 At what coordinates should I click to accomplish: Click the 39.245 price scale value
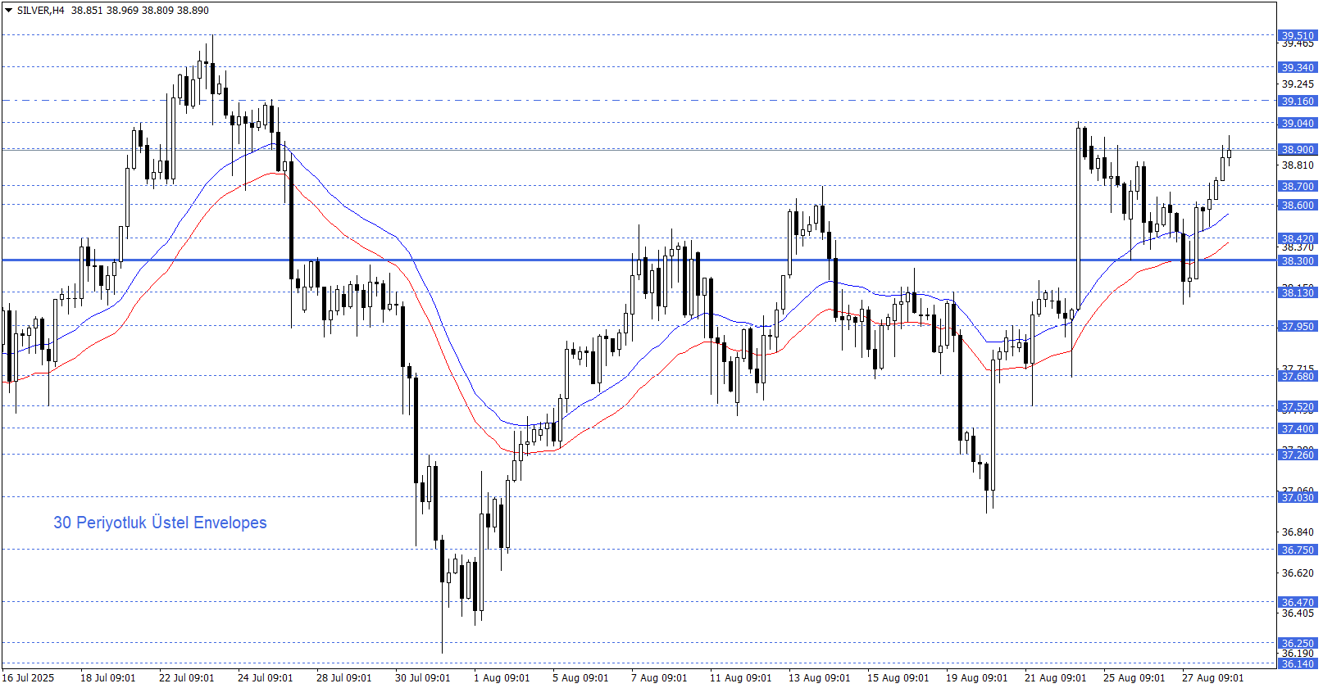[x=1298, y=84]
